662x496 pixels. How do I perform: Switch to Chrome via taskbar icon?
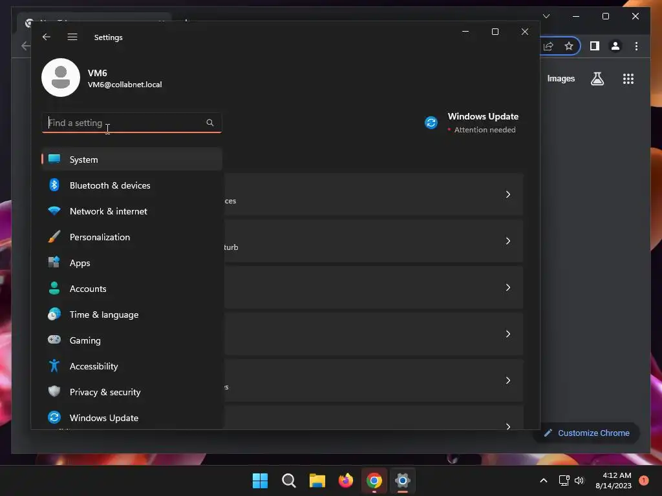pos(374,480)
